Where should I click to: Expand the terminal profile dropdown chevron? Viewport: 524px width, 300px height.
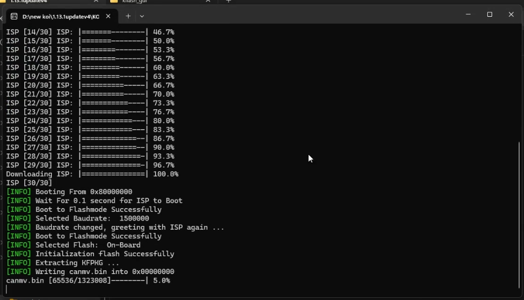142,16
